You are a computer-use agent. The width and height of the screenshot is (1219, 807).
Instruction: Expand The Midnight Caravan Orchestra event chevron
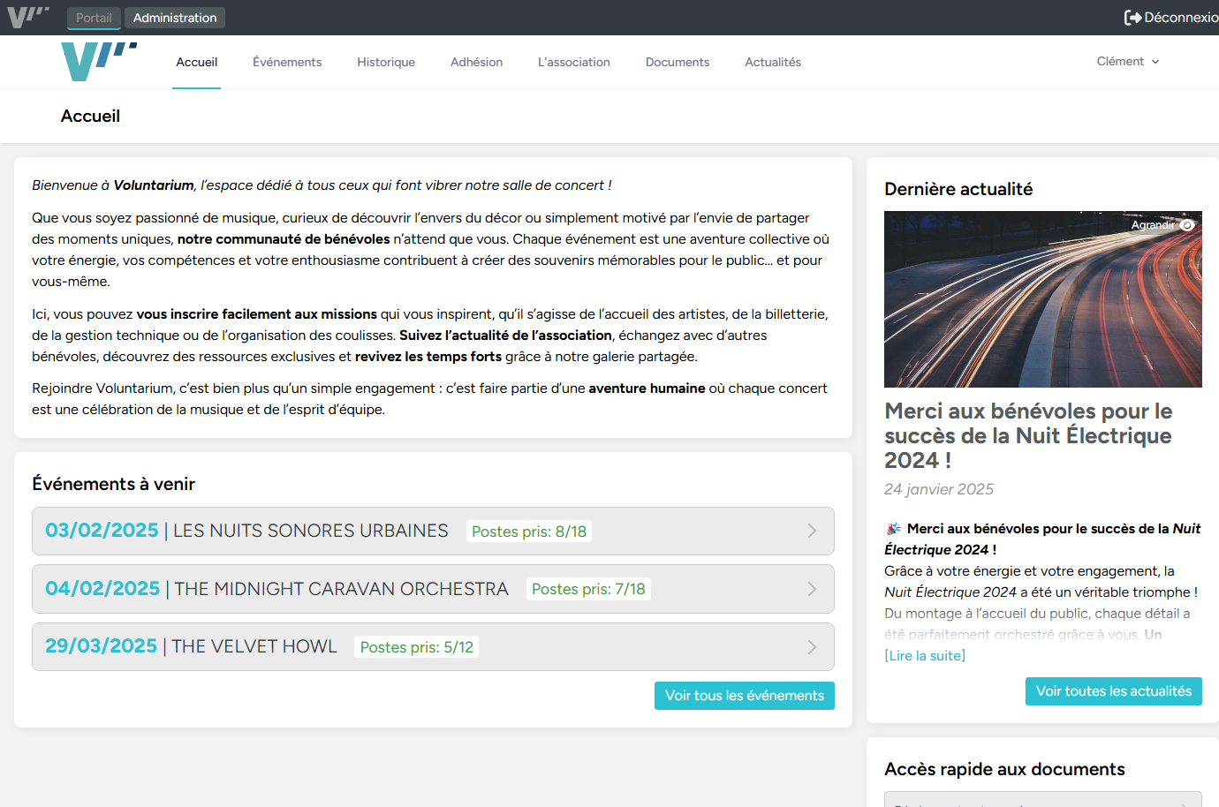pyautogui.click(x=811, y=588)
